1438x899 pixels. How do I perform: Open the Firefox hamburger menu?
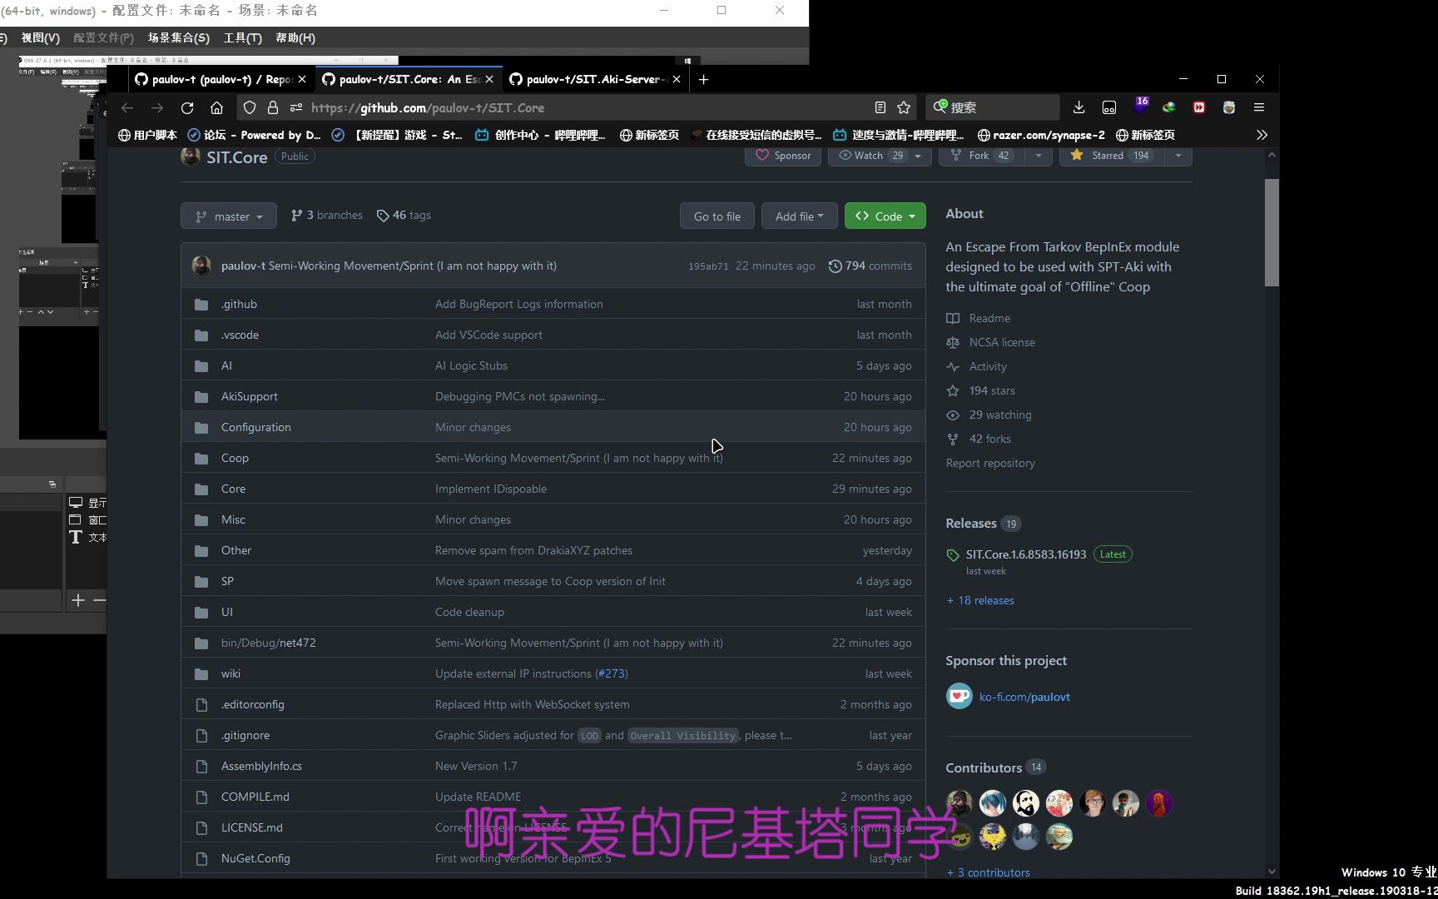click(x=1259, y=107)
